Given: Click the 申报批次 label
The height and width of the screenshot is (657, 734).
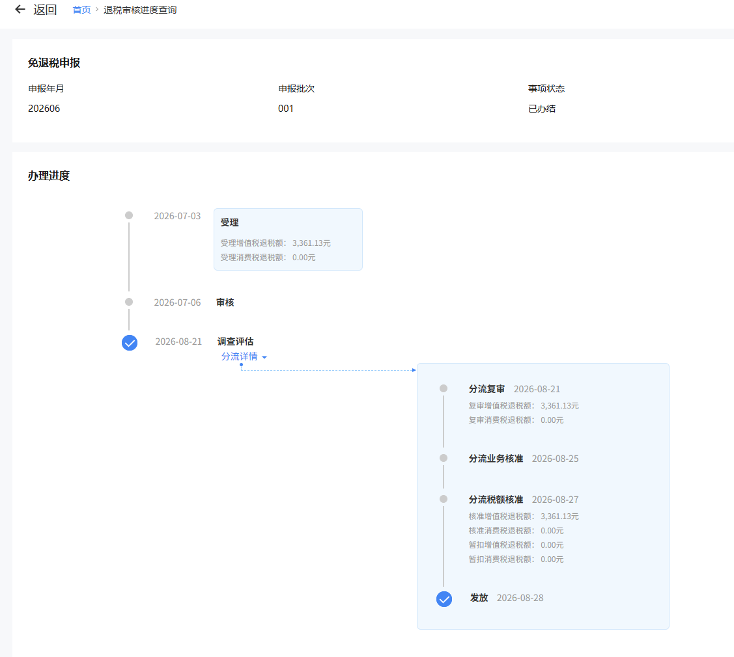Looking at the screenshot, I should [x=296, y=89].
